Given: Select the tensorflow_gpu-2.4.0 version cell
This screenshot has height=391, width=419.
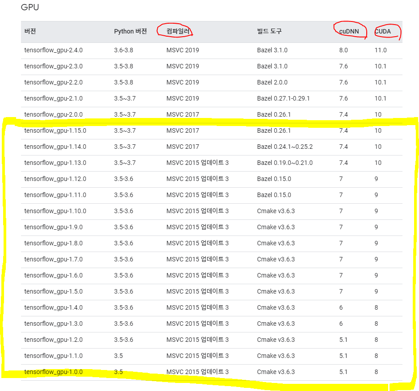Looking at the screenshot, I should pos(54,50).
